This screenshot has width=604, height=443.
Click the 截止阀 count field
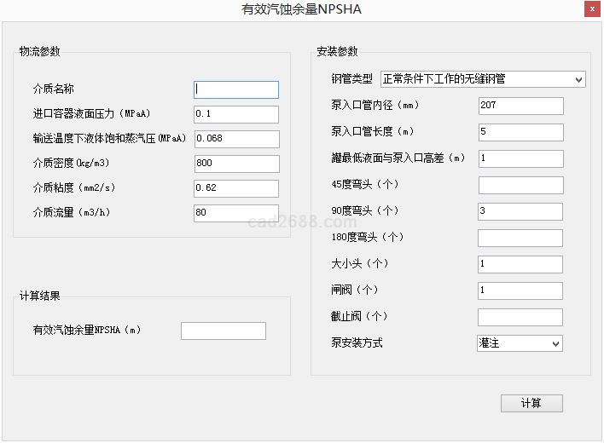[x=520, y=317]
